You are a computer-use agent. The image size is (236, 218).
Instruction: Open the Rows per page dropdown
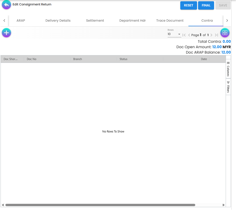point(174,34)
